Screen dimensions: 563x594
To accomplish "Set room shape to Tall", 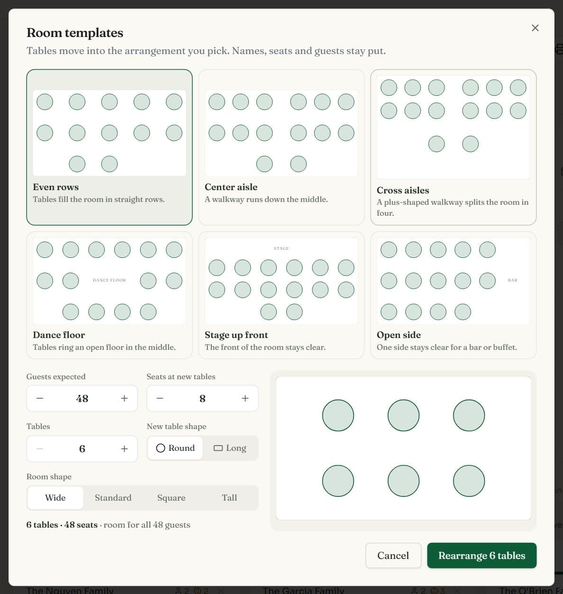I will coord(229,498).
